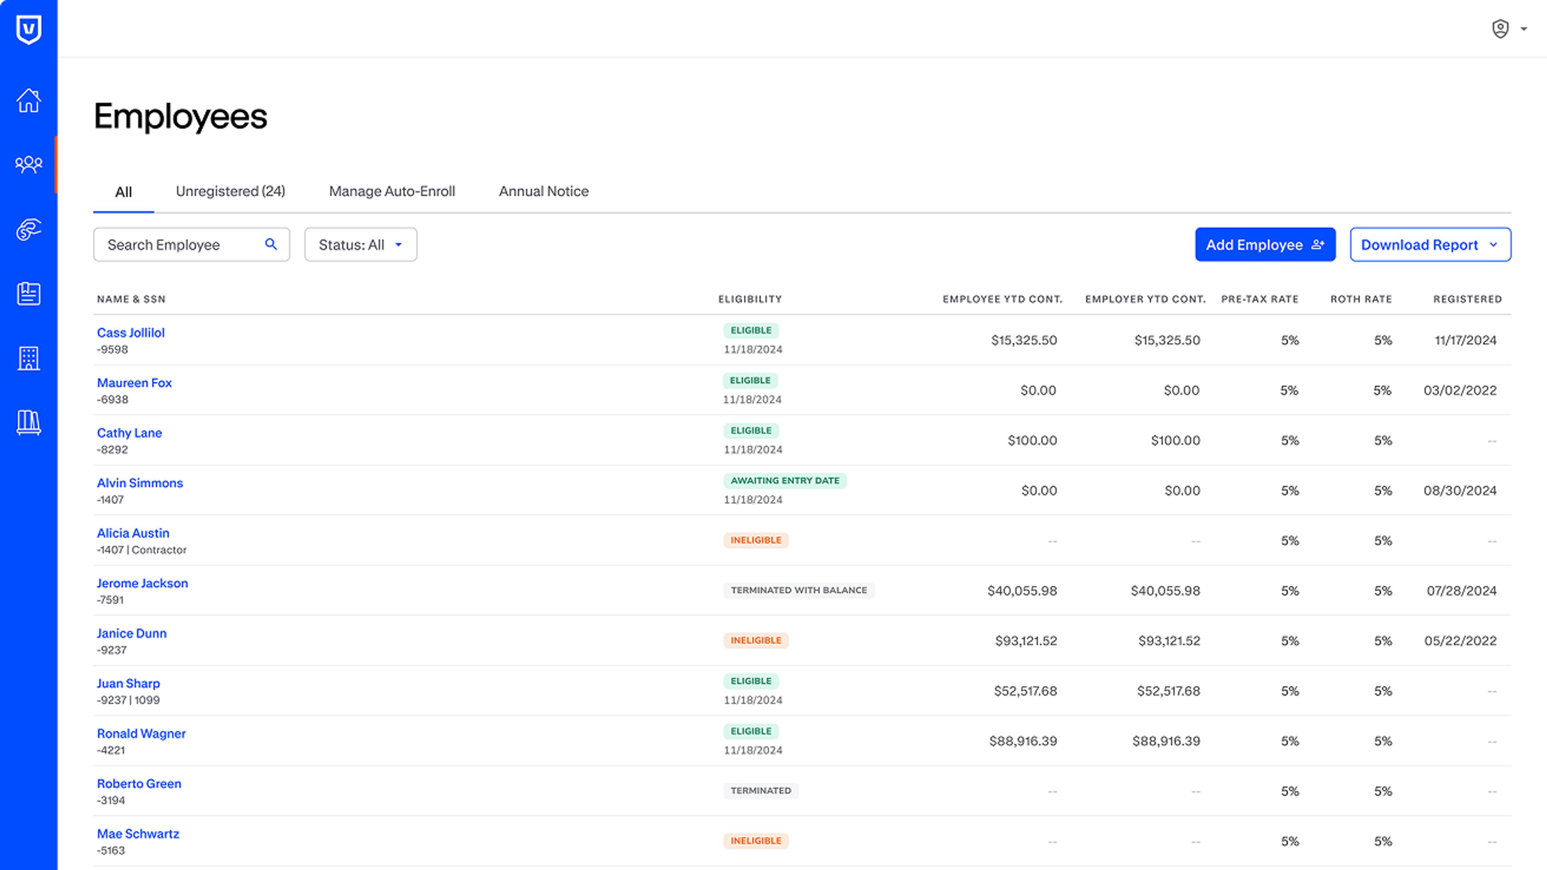Image resolution: width=1547 pixels, height=870 pixels.
Task: Click the search magnifier icon
Action: pyautogui.click(x=271, y=244)
